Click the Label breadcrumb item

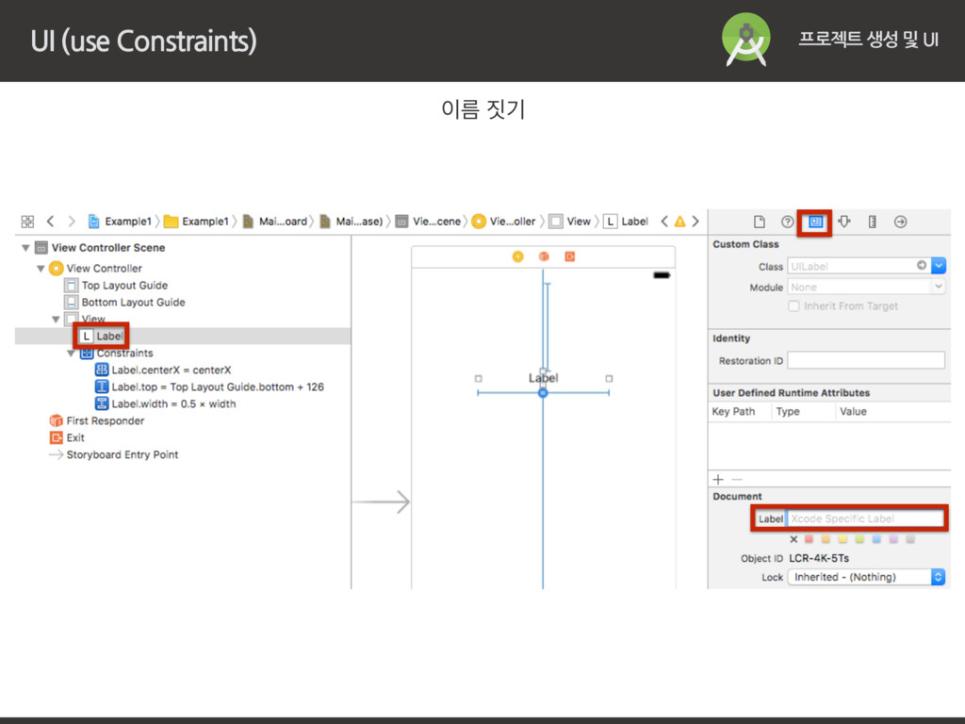626,221
